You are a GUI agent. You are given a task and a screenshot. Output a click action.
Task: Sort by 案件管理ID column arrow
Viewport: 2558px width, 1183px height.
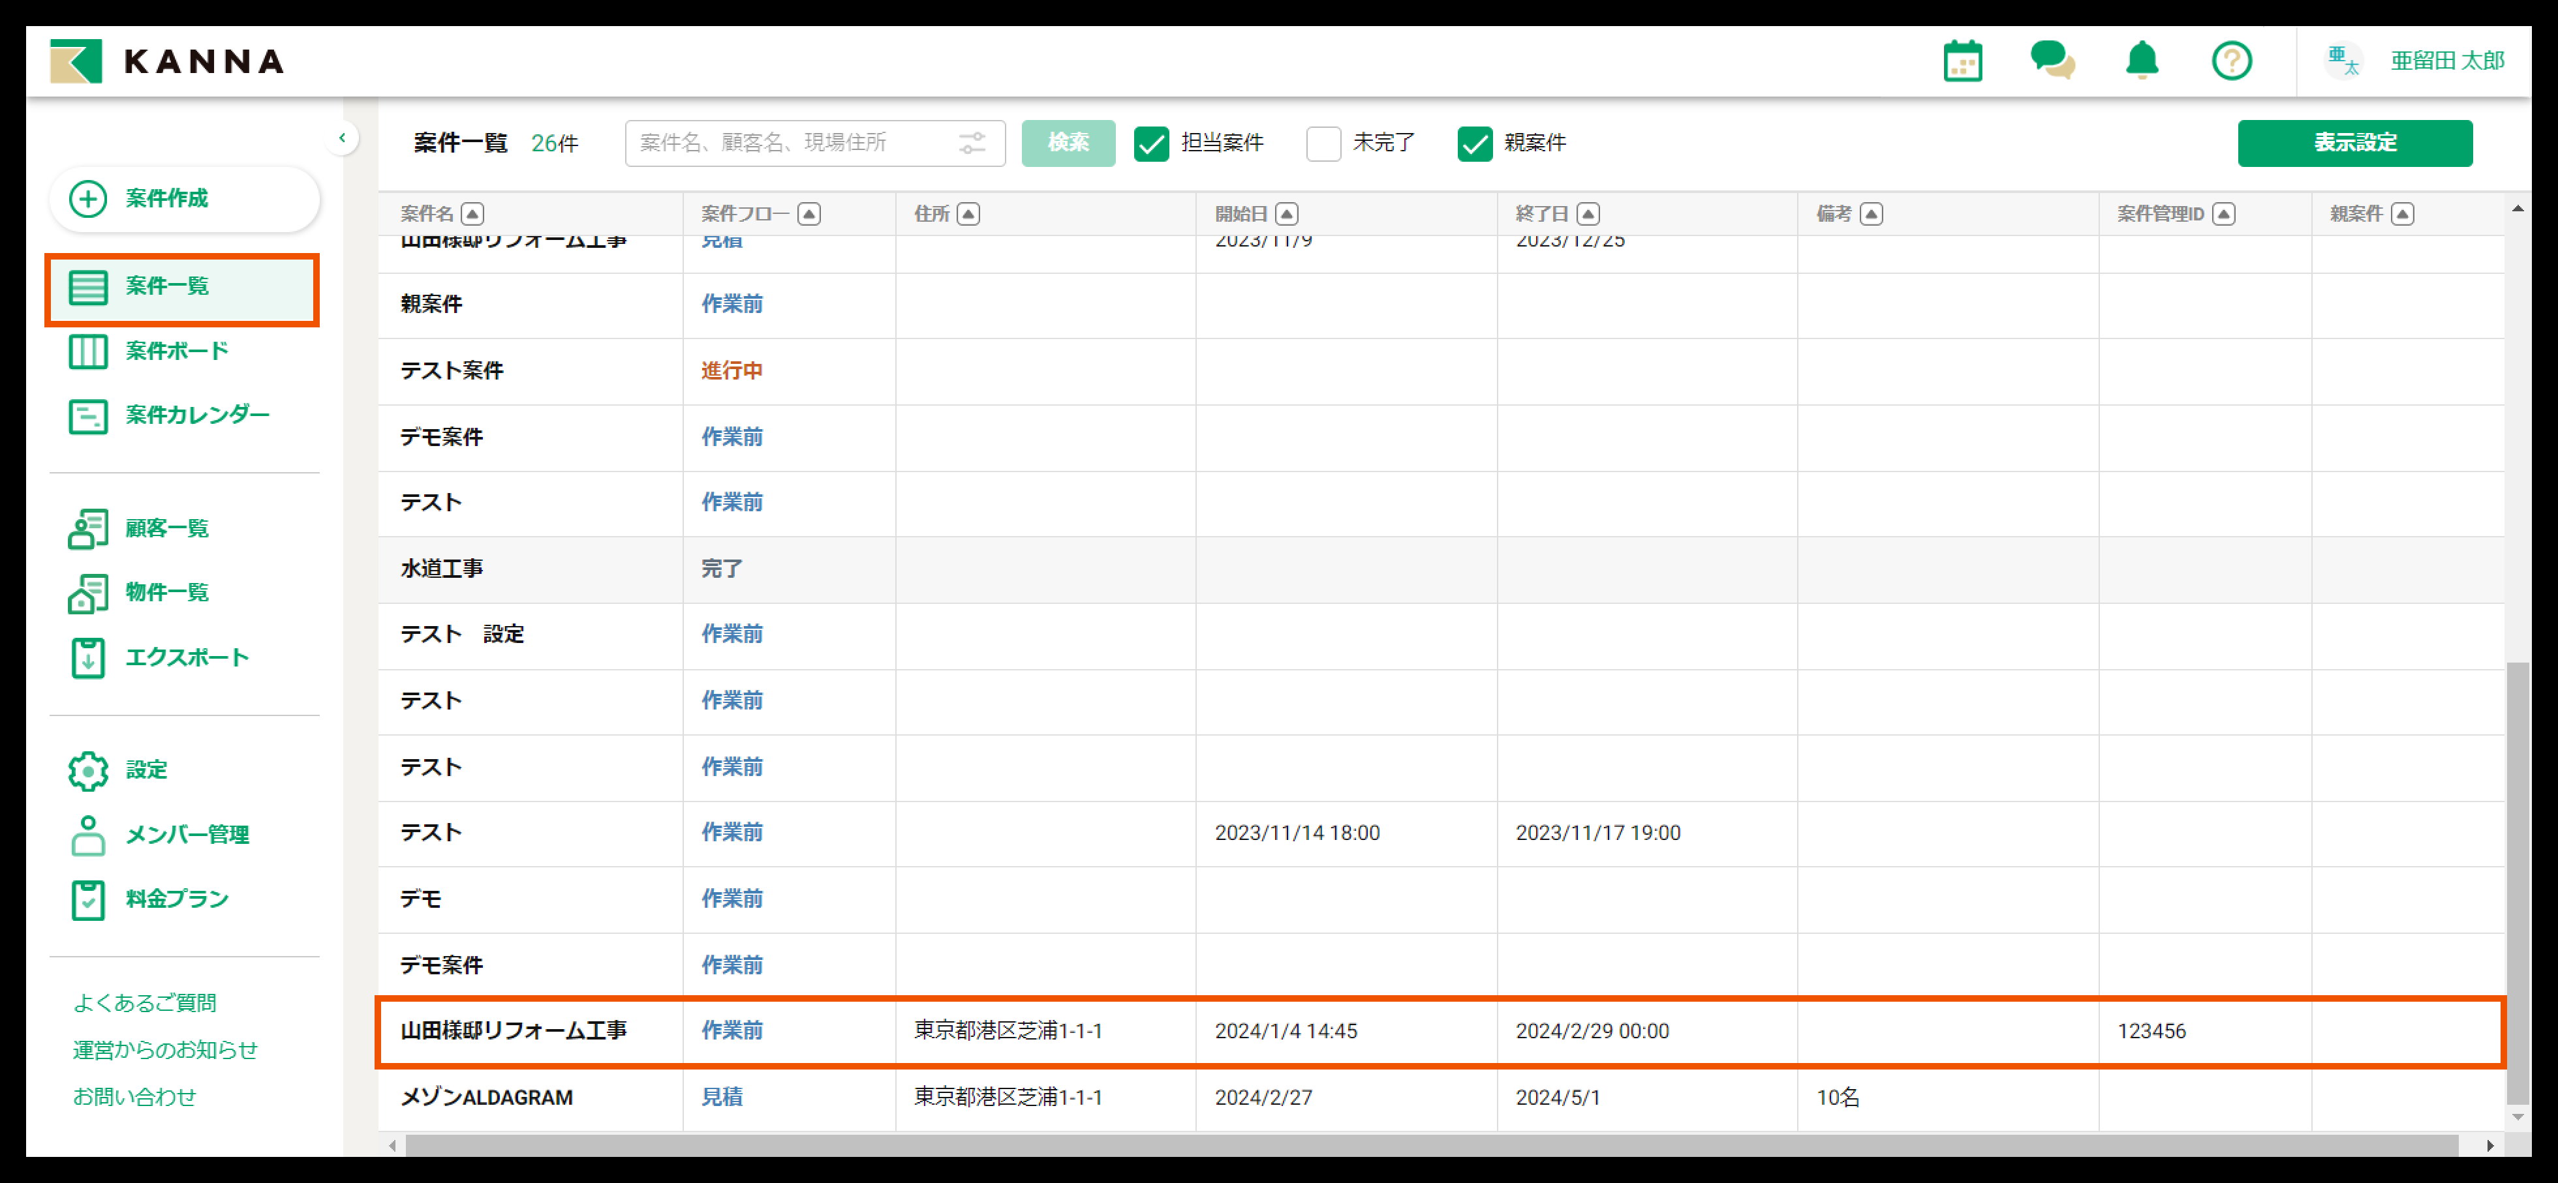point(2225,215)
